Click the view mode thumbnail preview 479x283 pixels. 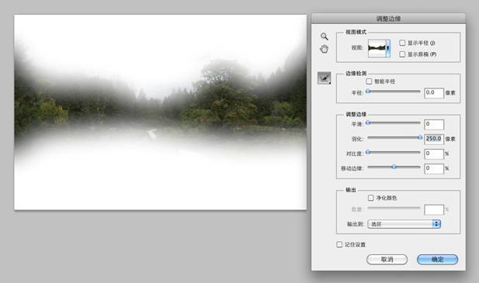click(377, 48)
